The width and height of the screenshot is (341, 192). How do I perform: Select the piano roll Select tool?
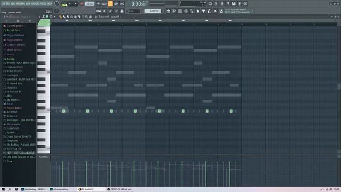coord(83,17)
